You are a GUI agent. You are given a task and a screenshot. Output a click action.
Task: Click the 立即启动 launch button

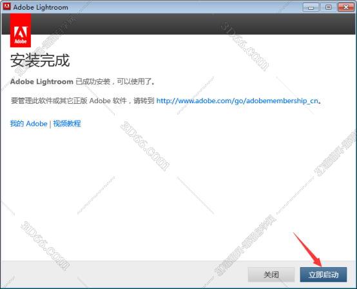323,274
